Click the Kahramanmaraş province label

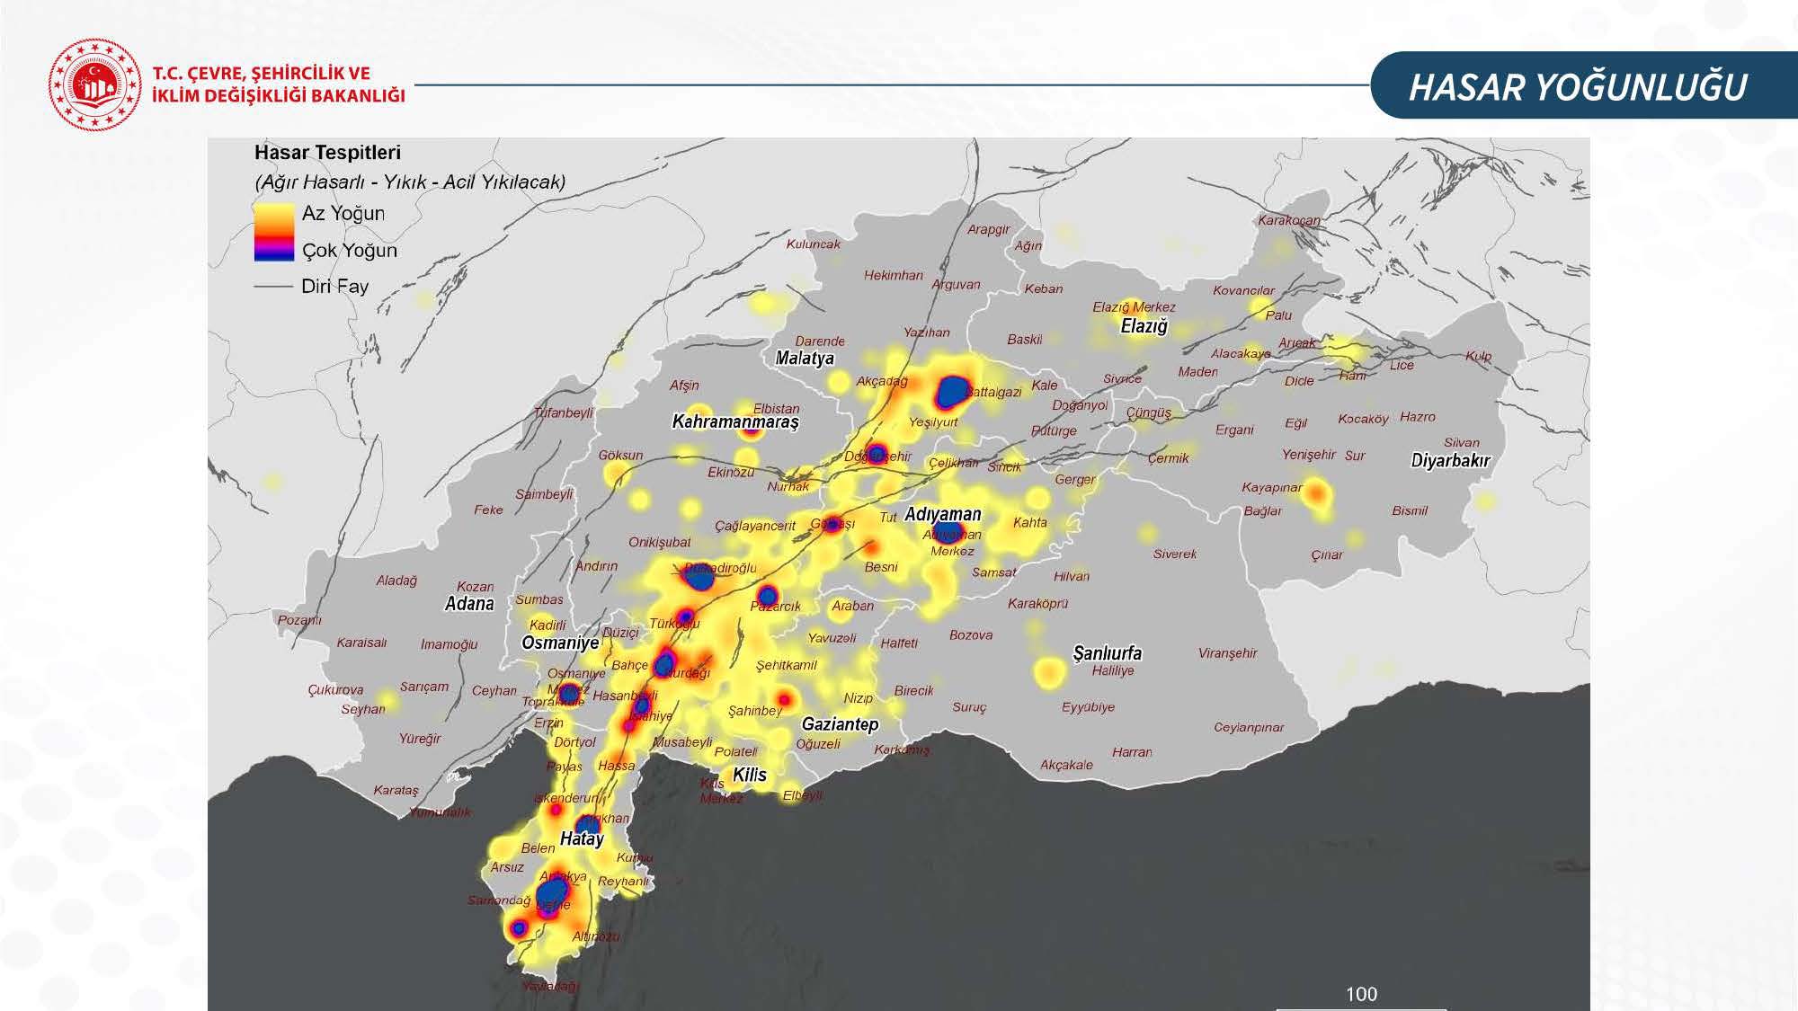click(x=735, y=421)
